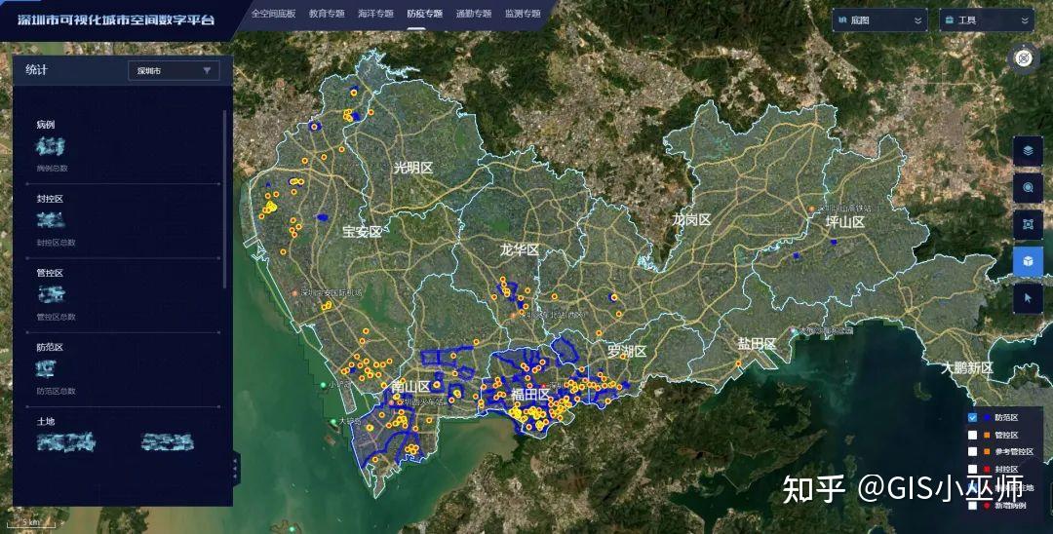This screenshot has width=1053, height=534.
Task: Check the 管控区 legend checkbox
Action: tap(972, 435)
